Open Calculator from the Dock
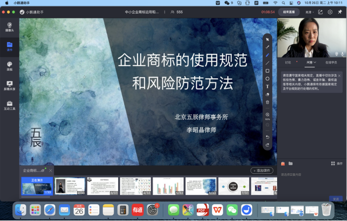The width and height of the screenshot is (347, 221). (x=123, y=210)
